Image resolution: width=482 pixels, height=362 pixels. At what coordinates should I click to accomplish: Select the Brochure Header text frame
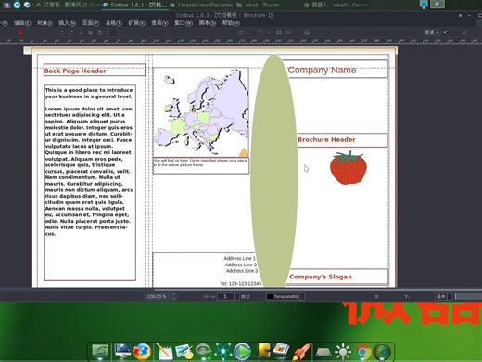click(x=342, y=140)
